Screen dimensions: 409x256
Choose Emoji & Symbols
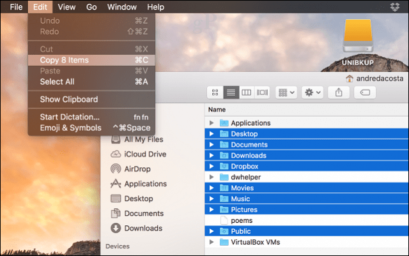coord(91,128)
